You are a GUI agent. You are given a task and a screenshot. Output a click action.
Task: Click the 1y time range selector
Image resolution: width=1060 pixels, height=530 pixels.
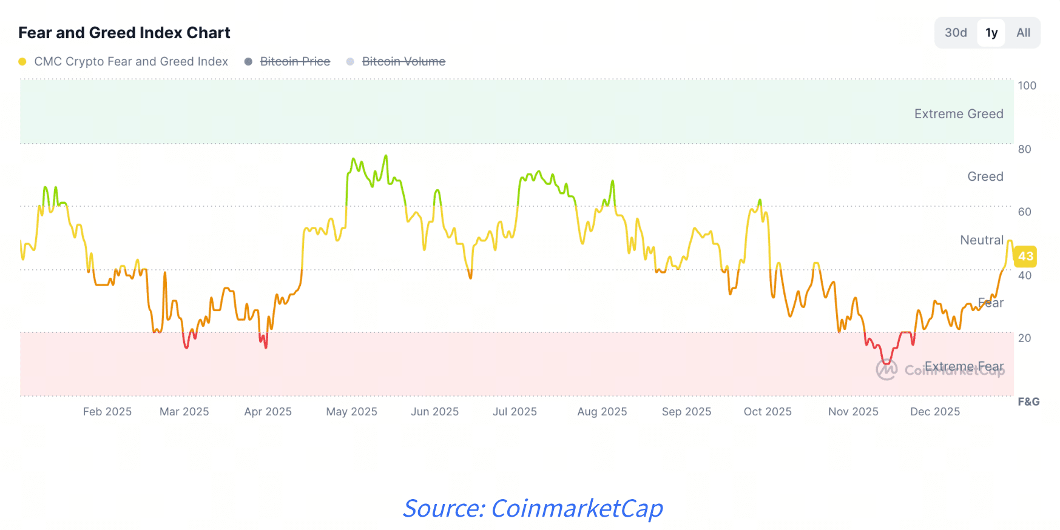991,33
